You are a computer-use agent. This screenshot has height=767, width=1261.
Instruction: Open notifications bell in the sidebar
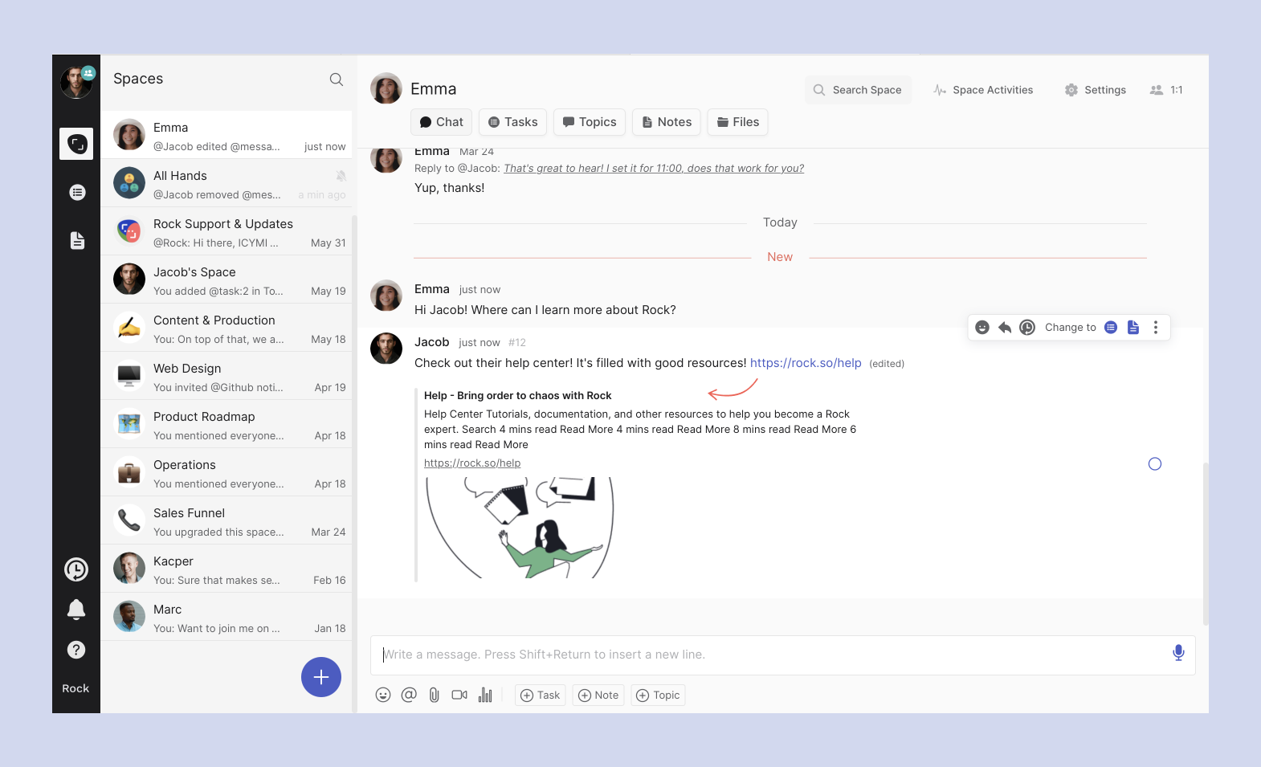(x=76, y=610)
